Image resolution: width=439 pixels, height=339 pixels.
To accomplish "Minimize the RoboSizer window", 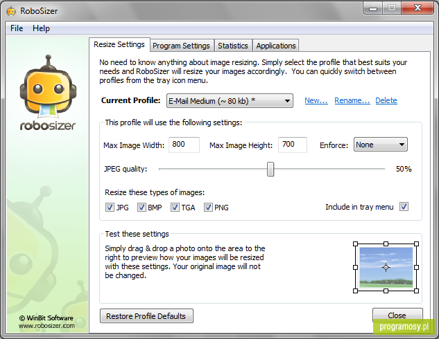I will 372,8.
